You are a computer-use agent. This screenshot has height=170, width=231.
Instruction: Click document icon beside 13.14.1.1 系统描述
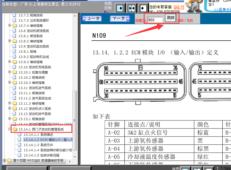point(20,134)
